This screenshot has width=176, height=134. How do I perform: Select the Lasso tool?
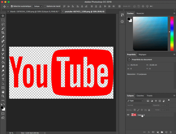(x=3, y=24)
